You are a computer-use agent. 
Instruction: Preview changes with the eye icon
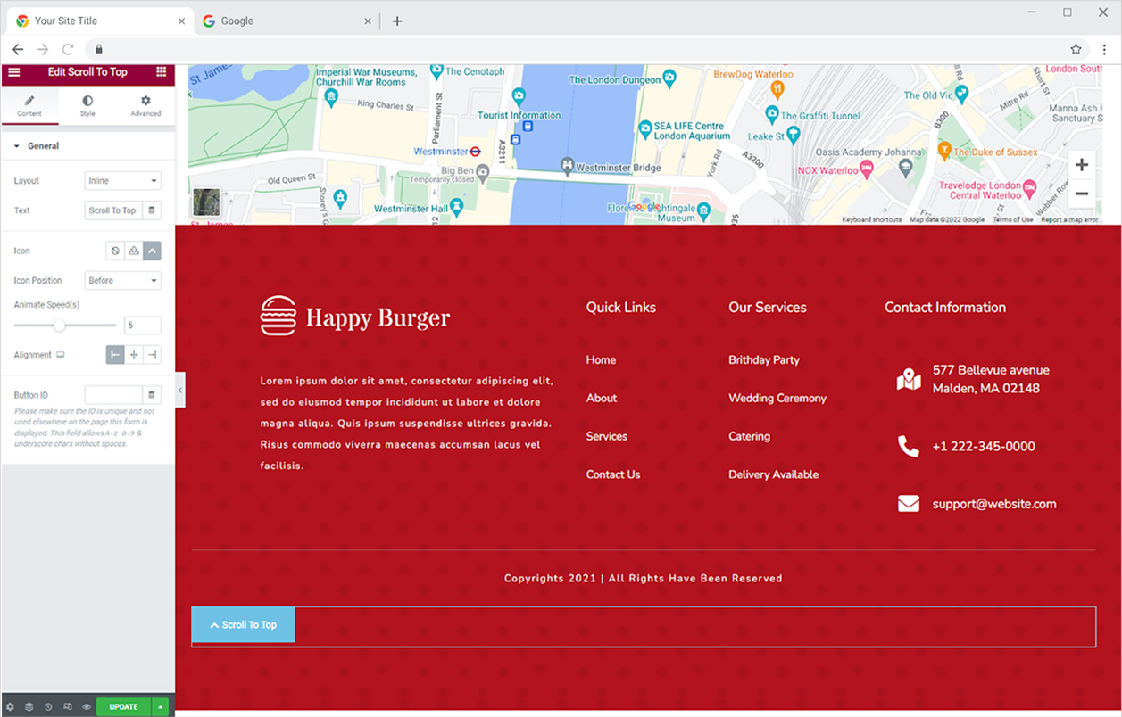[87, 707]
